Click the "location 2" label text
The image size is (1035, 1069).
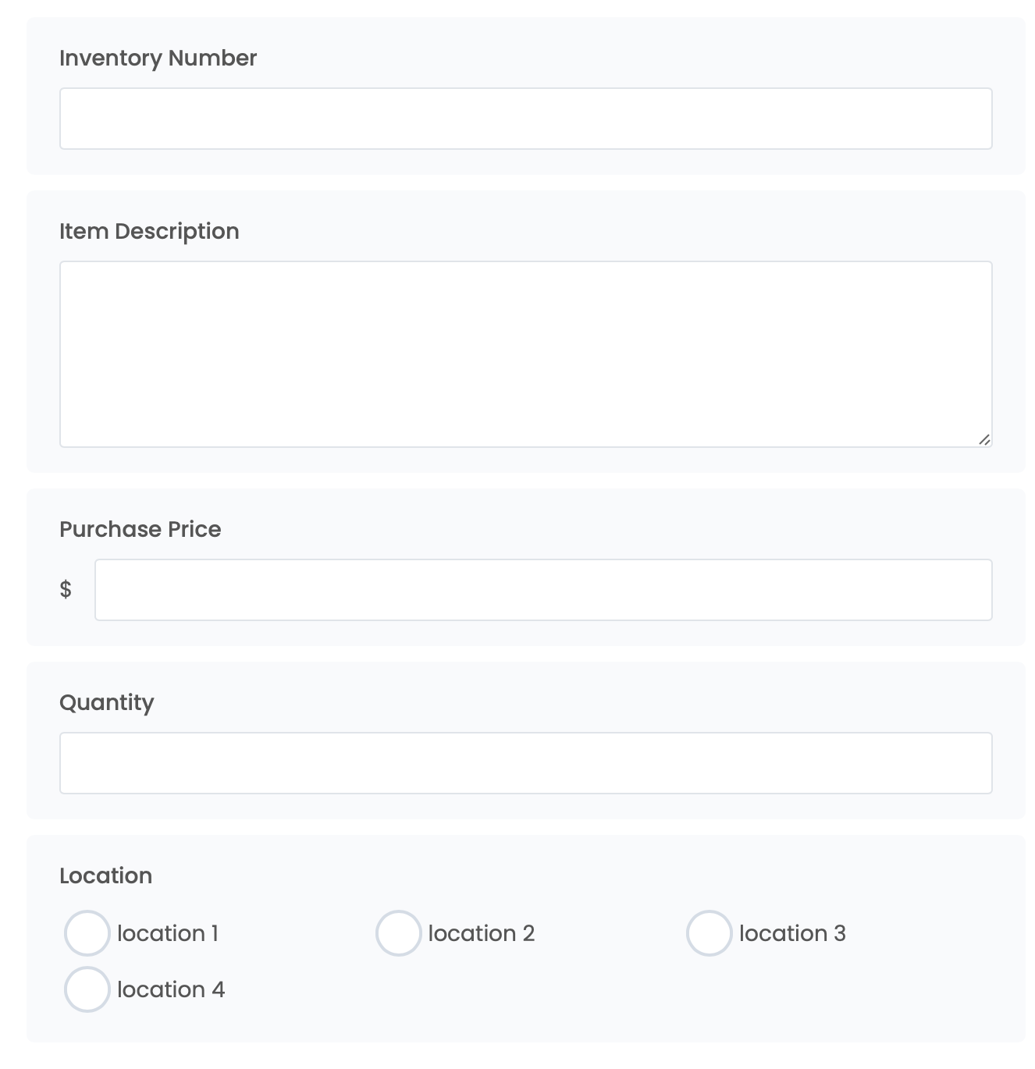pos(481,933)
